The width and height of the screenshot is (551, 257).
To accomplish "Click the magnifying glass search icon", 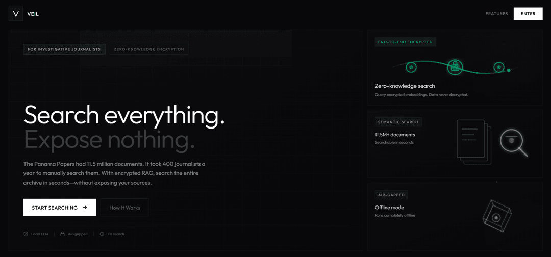I will coord(512,140).
